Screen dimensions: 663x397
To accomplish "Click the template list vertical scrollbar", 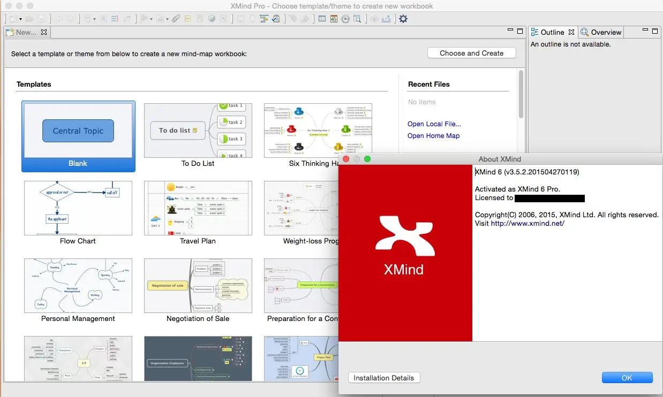I will pos(521,94).
